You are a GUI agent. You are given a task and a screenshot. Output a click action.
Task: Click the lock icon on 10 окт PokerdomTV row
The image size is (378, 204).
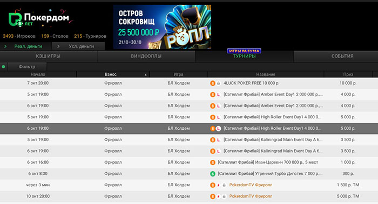click(224, 196)
